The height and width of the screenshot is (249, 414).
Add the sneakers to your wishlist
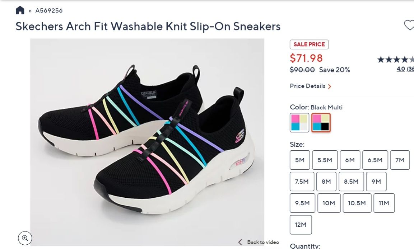(409, 25)
